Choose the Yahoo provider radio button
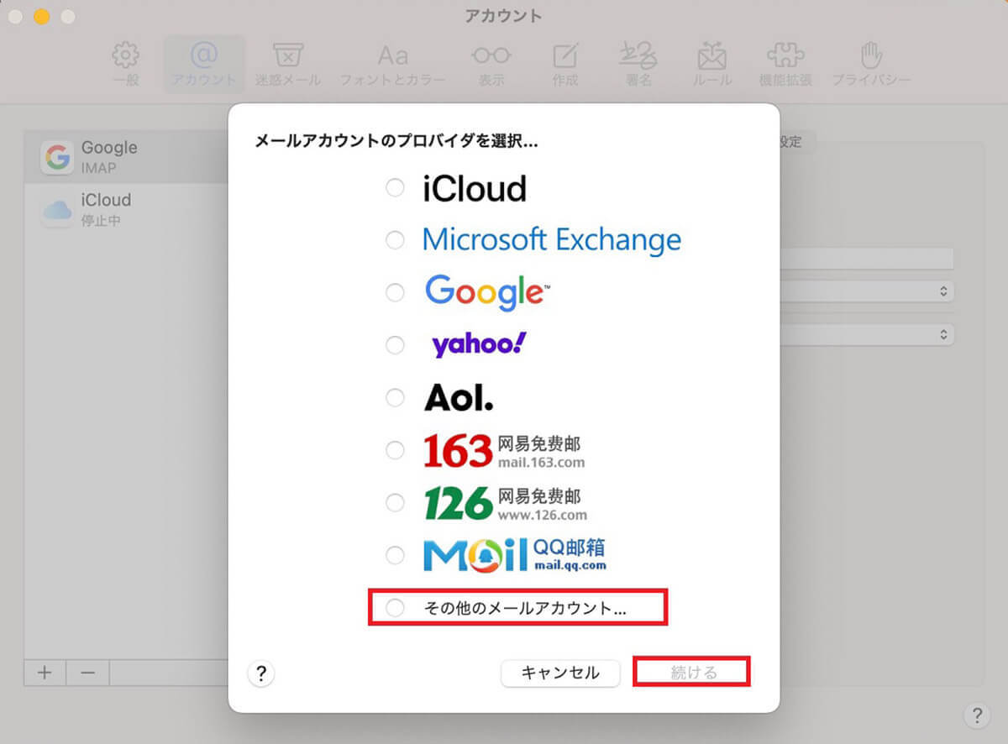 (395, 344)
